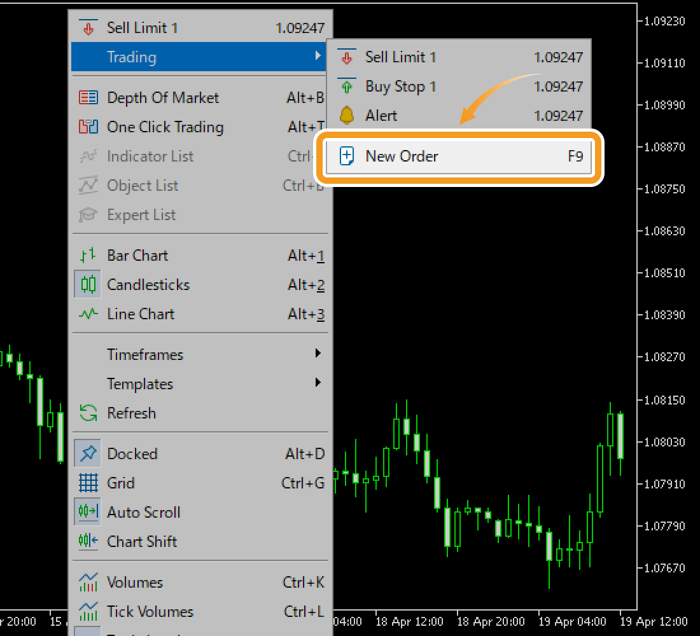Click the Refresh arrows icon
The image size is (700, 636).
click(88, 413)
